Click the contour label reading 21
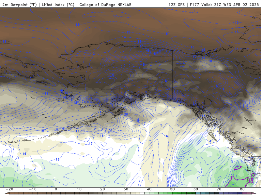Image resolution: width=261 pixels, height=195 pixels. 100,112
